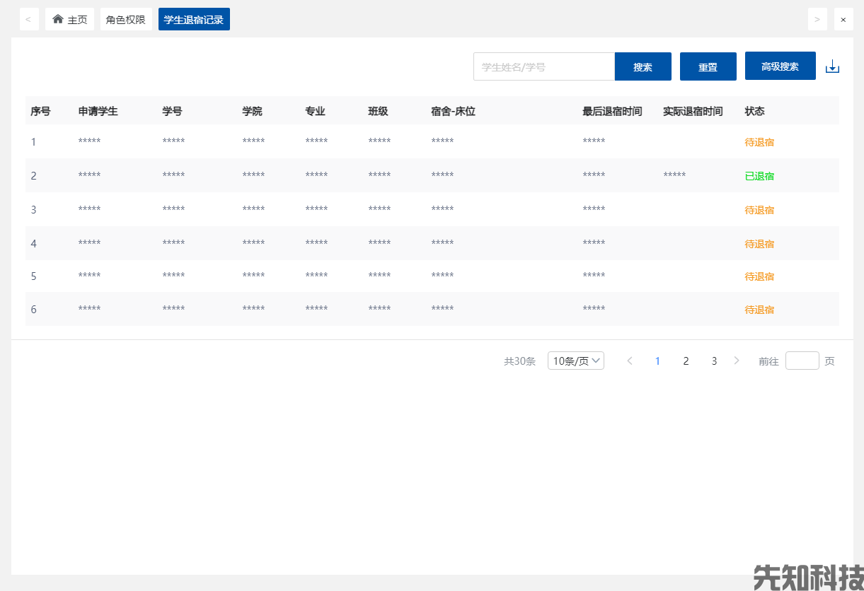Image resolution: width=864 pixels, height=591 pixels.
Task: Switch to the 角色权限 tab
Action: click(x=126, y=19)
